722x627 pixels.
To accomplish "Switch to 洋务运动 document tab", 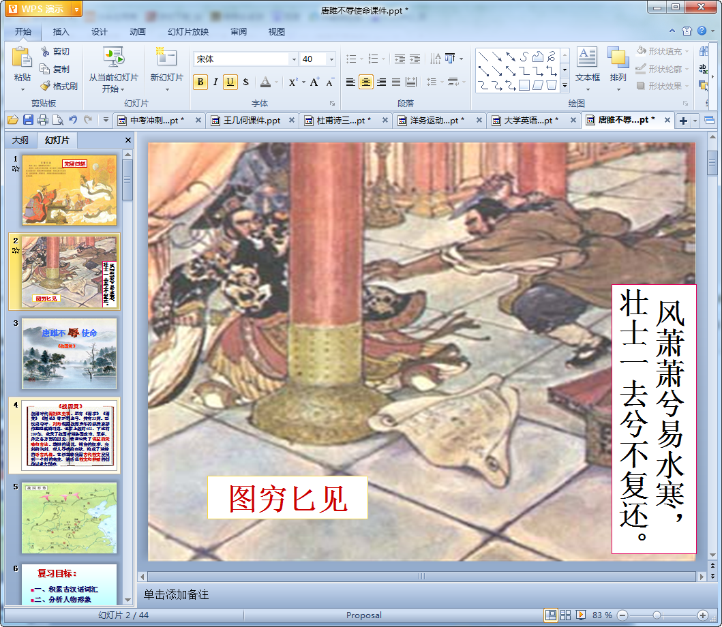I will pyautogui.click(x=436, y=120).
